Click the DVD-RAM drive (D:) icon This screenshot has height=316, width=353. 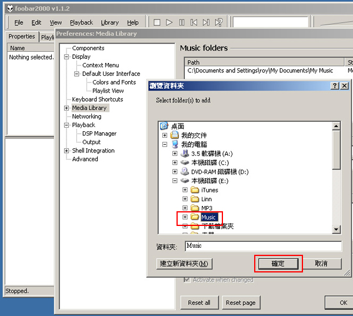[x=185, y=172]
